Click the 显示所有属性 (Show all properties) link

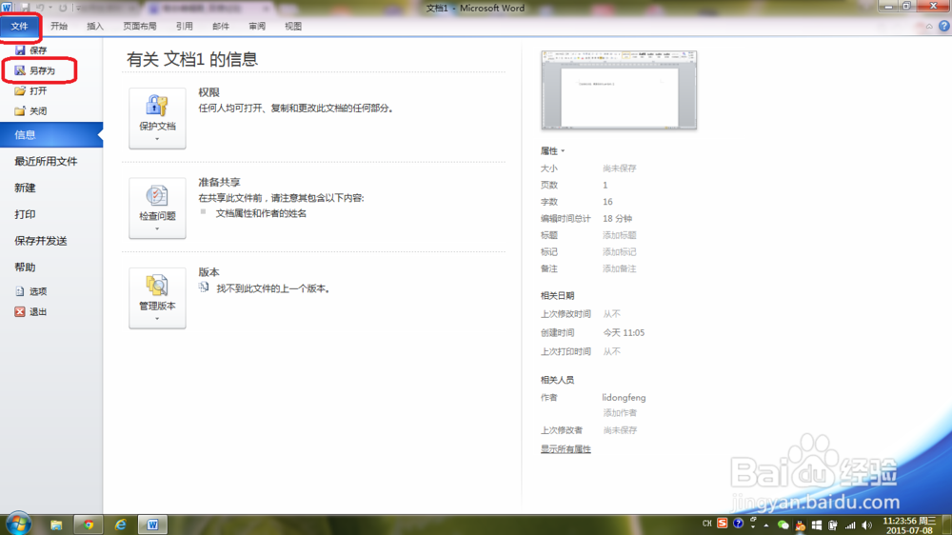click(565, 449)
